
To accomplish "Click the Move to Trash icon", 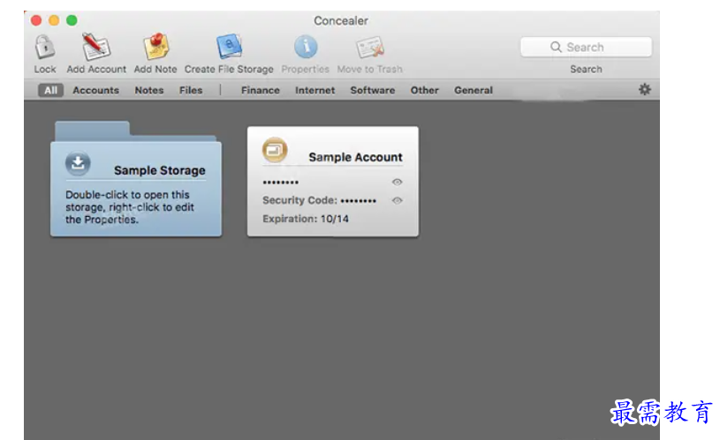I will [370, 48].
